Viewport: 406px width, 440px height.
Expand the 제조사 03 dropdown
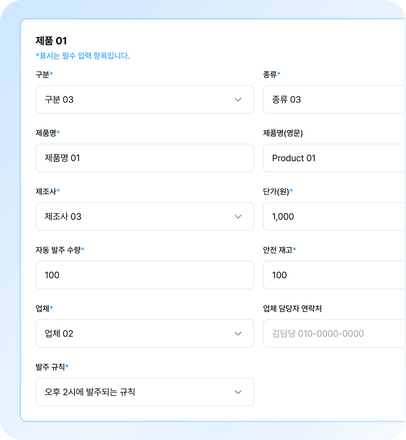[145, 216]
